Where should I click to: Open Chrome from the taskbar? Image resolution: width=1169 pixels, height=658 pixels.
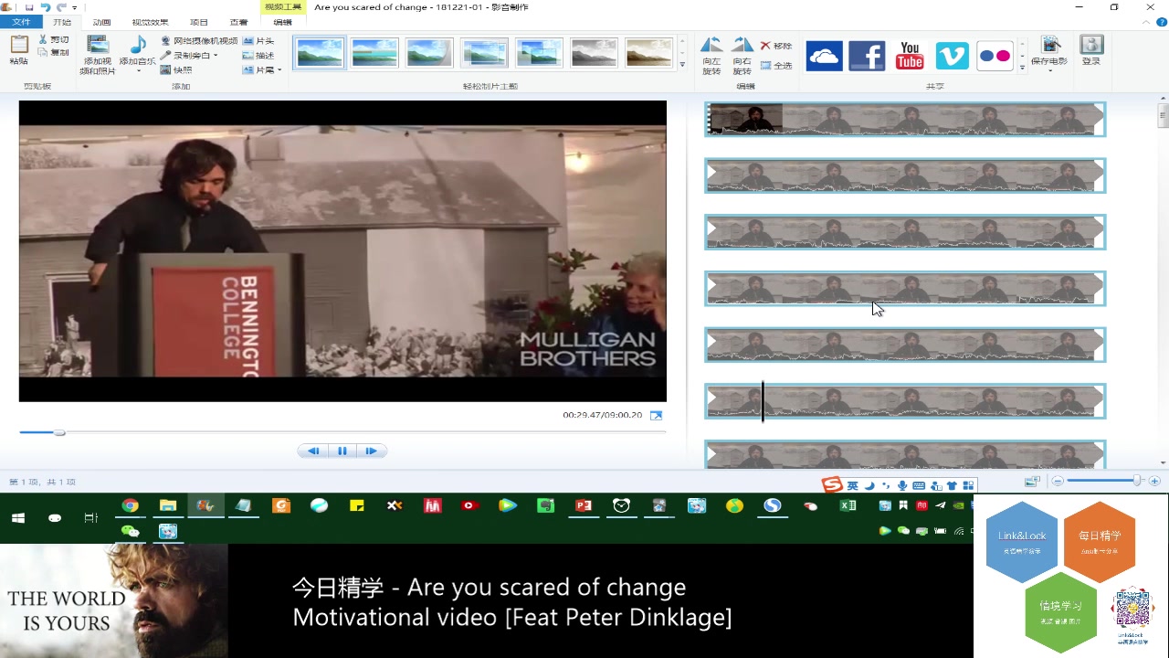tap(130, 505)
